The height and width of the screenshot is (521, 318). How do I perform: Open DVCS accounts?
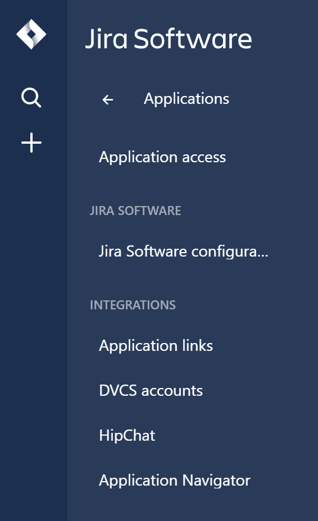click(x=151, y=391)
